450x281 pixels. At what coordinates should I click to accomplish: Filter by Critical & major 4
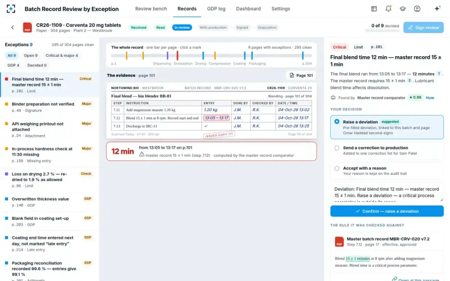pos(62,55)
